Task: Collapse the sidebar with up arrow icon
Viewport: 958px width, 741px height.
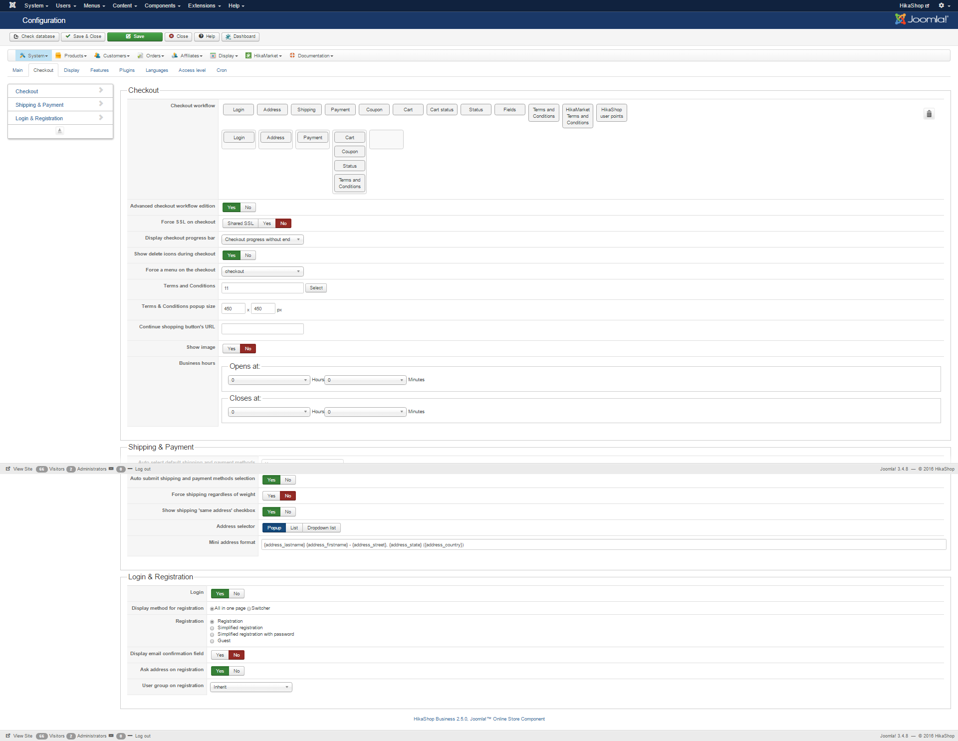Action: (60, 131)
